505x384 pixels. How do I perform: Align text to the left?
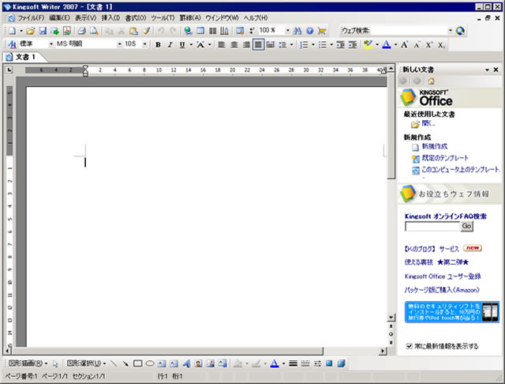tap(222, 45)
